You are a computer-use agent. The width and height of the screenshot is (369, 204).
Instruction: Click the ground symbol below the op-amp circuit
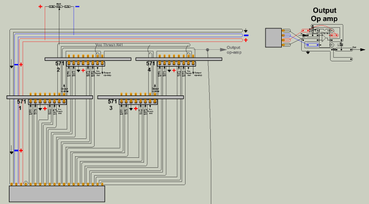click(x=308, y=52)
